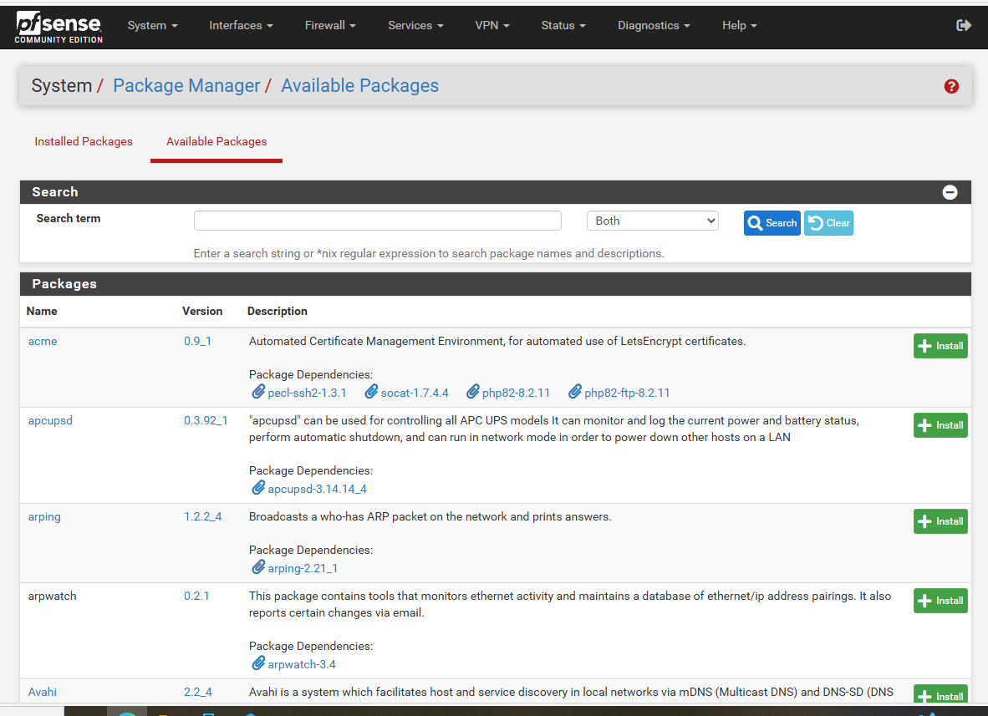Screen dimensions: 988x716
Task: Open the VPN menu
Action: tap(492, 25)
